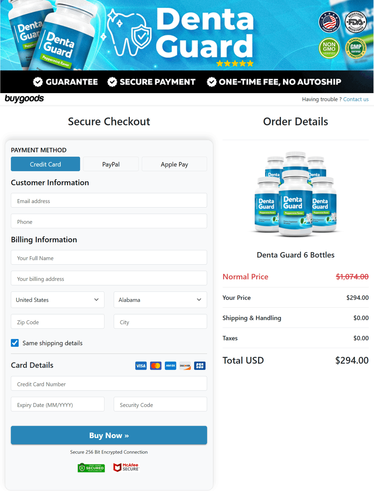Click the Mastercard icon
374x491 pixels.
[x=156, y=366]
